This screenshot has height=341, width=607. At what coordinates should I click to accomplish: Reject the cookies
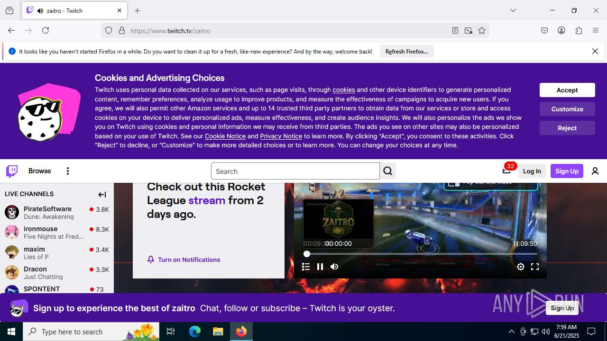pos(567,128)
